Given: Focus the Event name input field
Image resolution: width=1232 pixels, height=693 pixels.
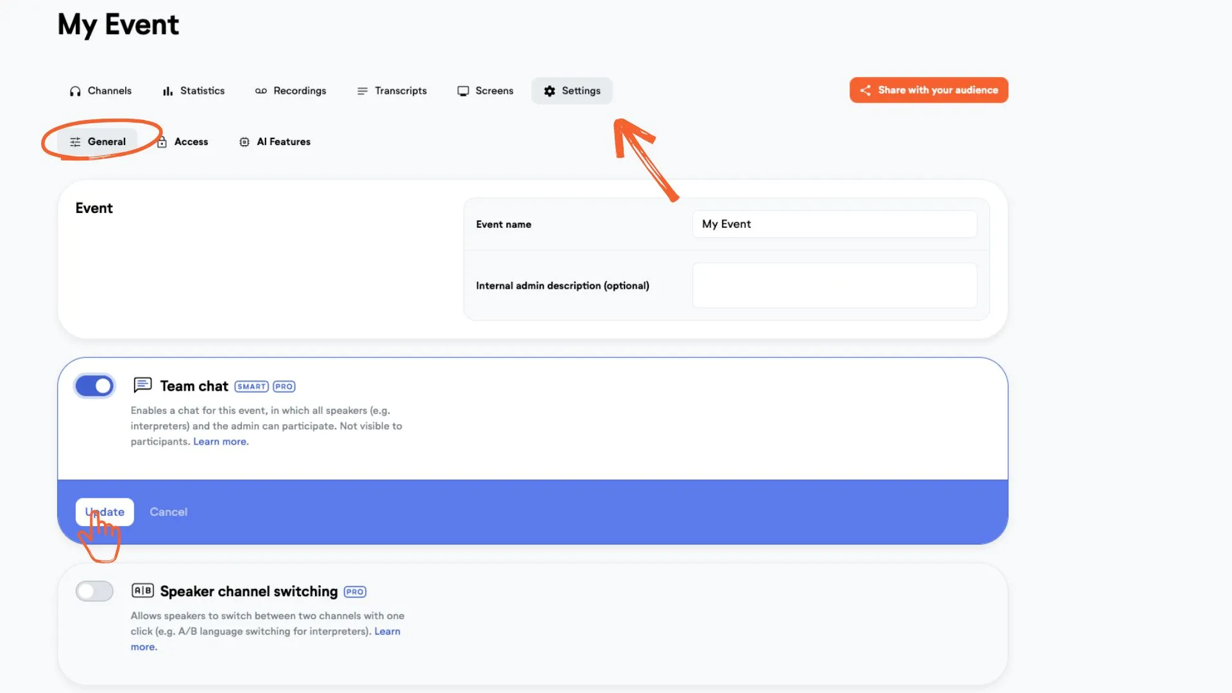Looking at the screenshot, I should [x=834, y=224].
